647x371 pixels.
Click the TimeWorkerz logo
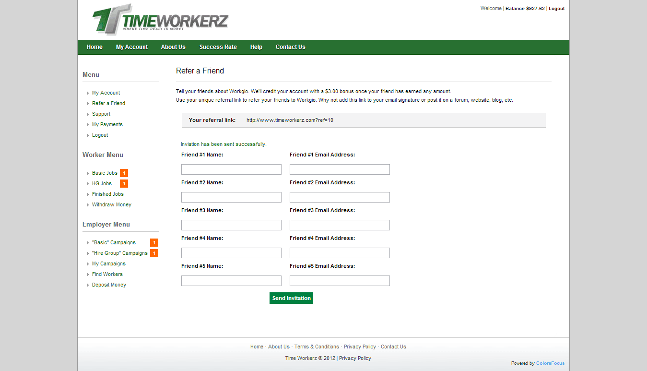(x=160, y=19)
